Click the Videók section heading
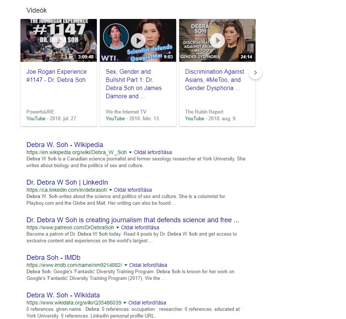Image resolution: width=346 pixels, height=319 pixels. [x=36, y=10]
